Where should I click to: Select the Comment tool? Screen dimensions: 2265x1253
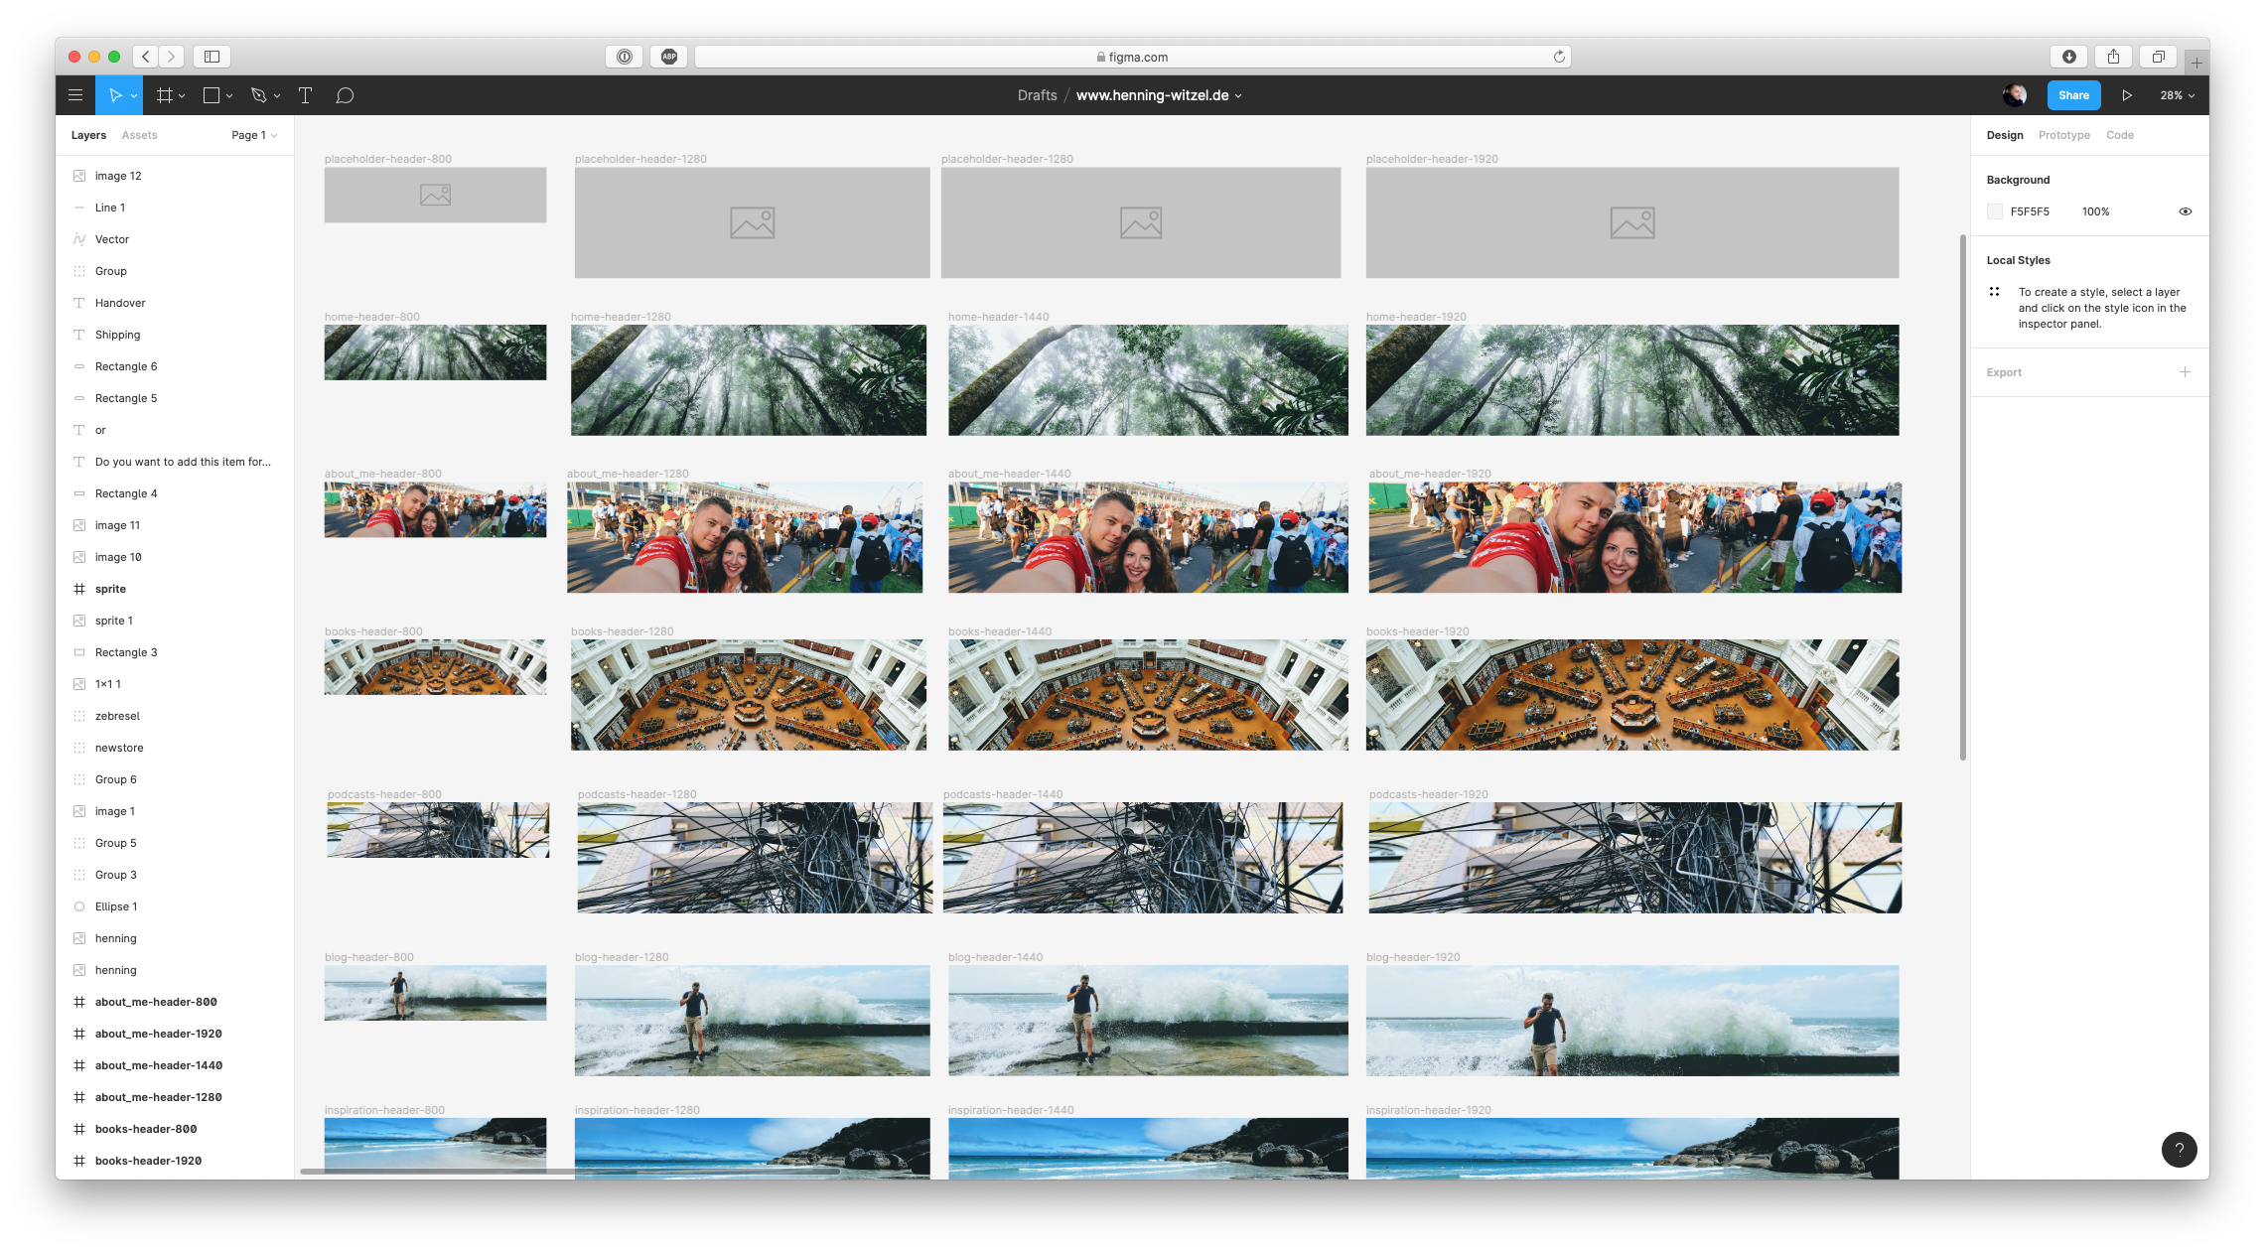[x=345, y=95]
